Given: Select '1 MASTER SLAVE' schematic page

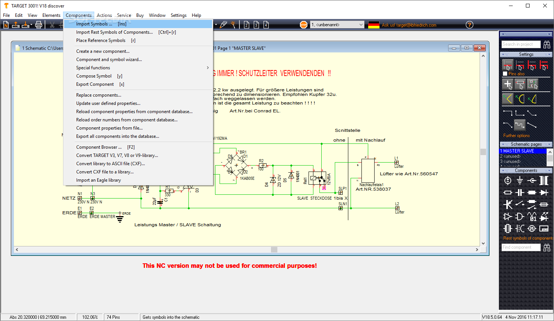Looking at the screenshot, I should point(522,151).
